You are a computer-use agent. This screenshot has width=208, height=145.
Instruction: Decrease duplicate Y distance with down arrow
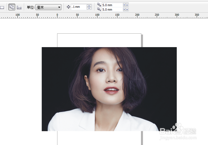pos(124,10)
